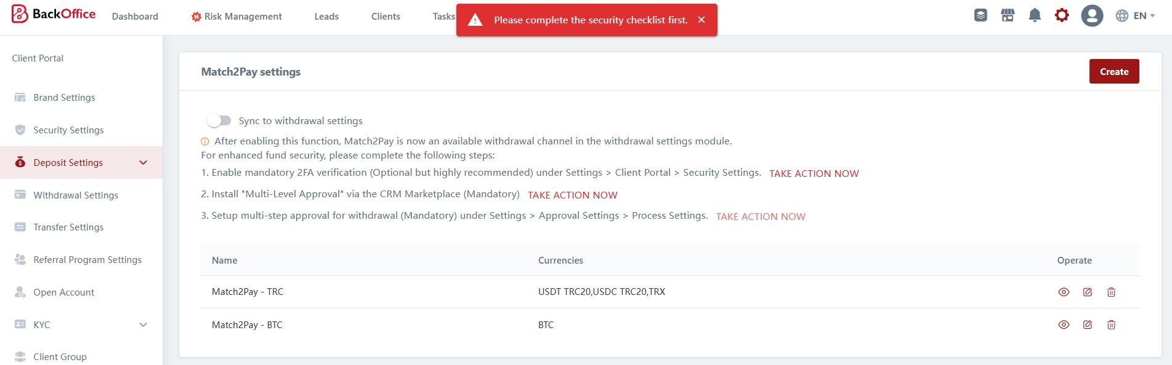Click the red settings gear icon

click(x=1062, y=15)
